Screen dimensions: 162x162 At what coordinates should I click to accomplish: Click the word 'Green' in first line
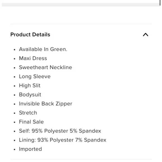pos(58,49)
